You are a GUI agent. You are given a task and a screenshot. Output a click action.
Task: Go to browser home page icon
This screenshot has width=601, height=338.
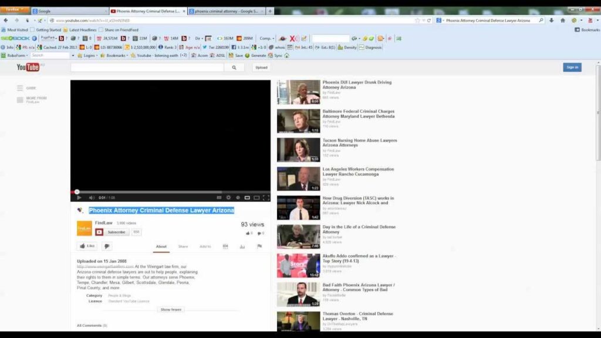click(x=563, y=21)
